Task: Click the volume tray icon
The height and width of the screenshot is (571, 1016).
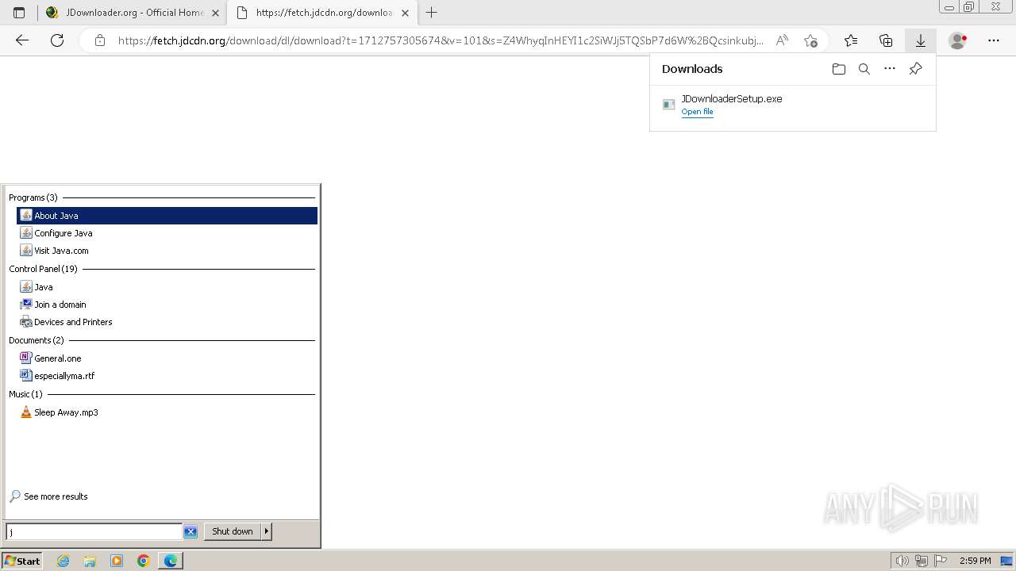Action: click(x=902, y=561)
